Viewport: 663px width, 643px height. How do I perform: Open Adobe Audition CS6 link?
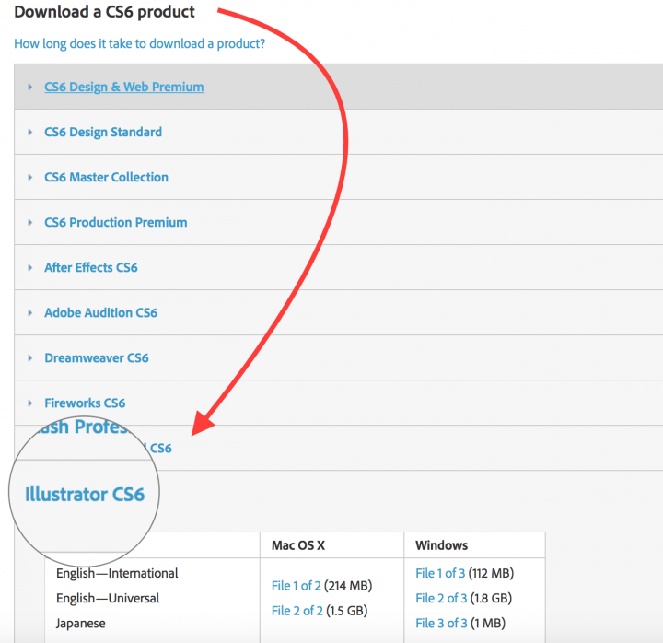100,312
